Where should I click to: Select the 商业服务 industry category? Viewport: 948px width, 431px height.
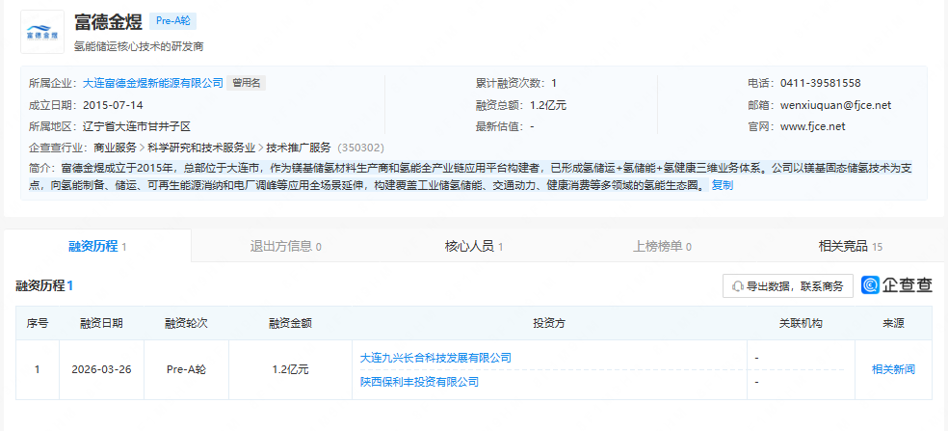coord(115,148)
